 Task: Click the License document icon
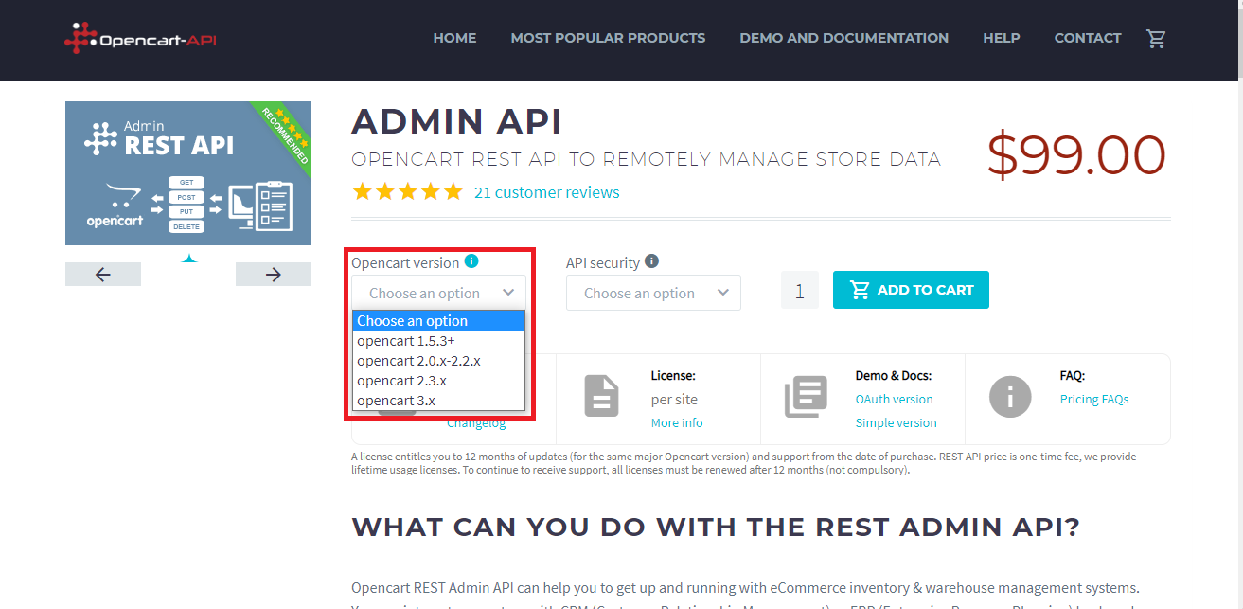click(x=601, y=396)
